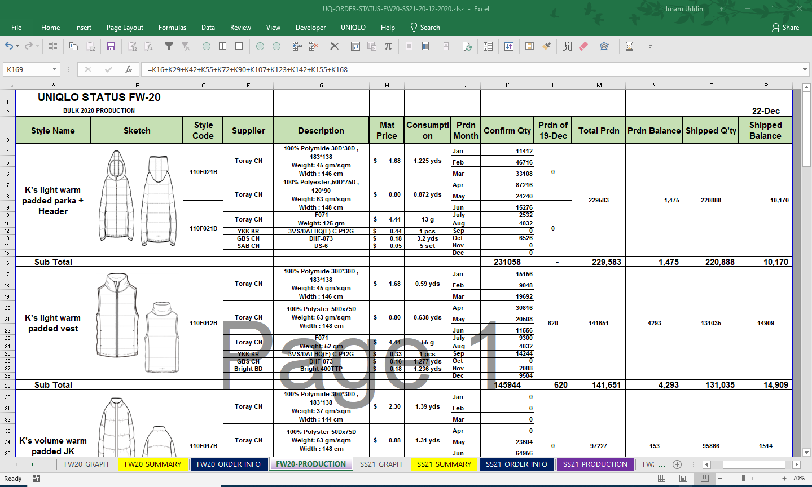Click the black X delete icon
This screenshot has height=487, width=812.
[x=335, y=46]
